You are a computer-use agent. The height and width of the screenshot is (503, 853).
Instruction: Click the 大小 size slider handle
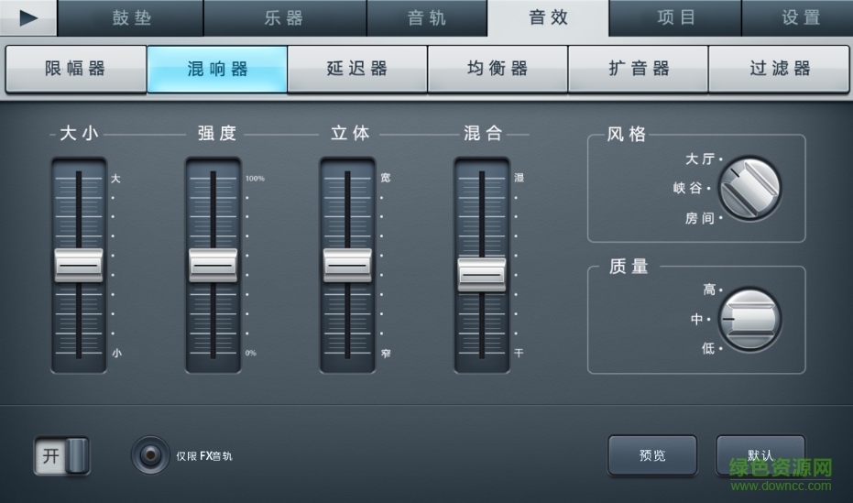tap(79, 265)
